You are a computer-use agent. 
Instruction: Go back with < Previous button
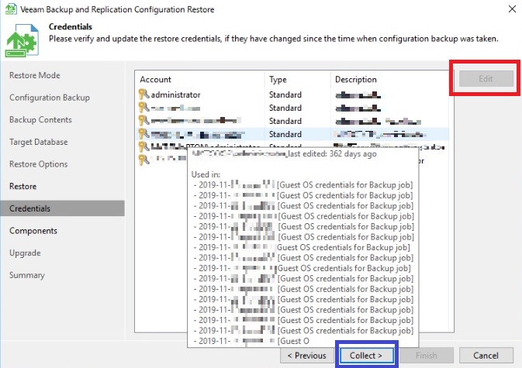pyautogui.click(x=306, y=356)
